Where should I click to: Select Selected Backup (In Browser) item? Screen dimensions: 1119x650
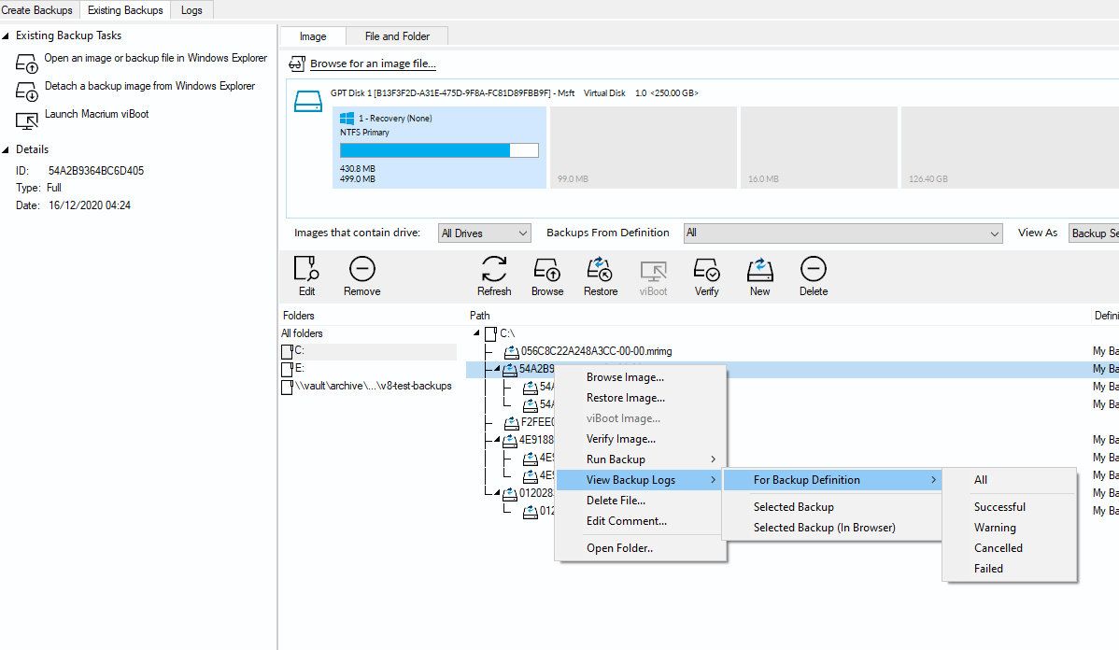tap(833, 528)
